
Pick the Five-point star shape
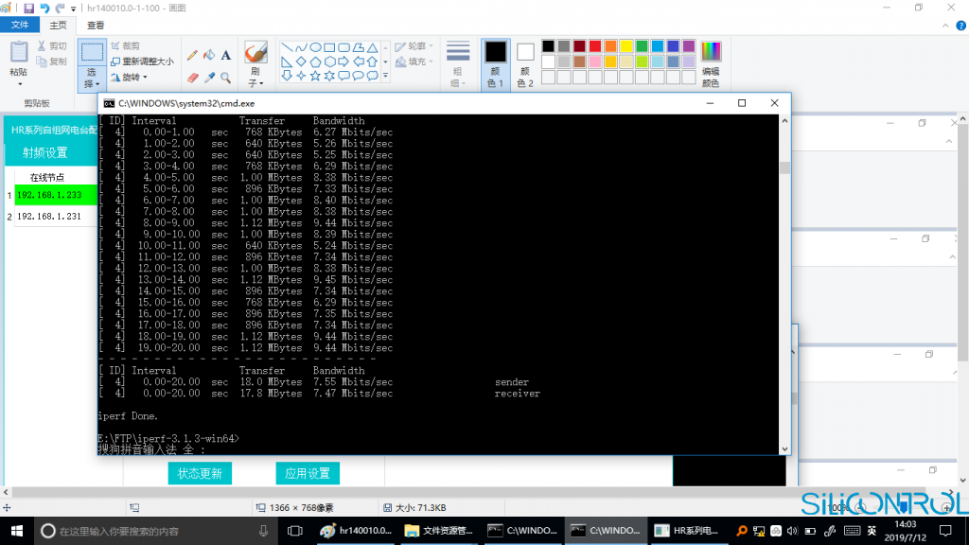click(x=315, y=76)
